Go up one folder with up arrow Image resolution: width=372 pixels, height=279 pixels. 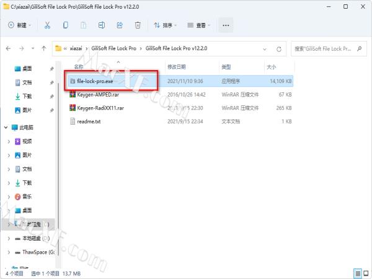(43, 48)
